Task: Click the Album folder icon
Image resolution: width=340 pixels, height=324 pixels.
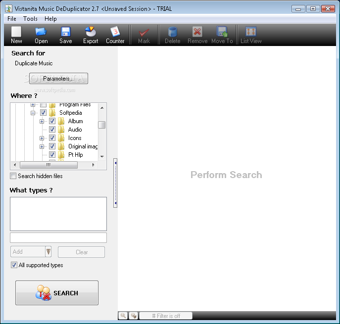Action: (x=61, y=121)
